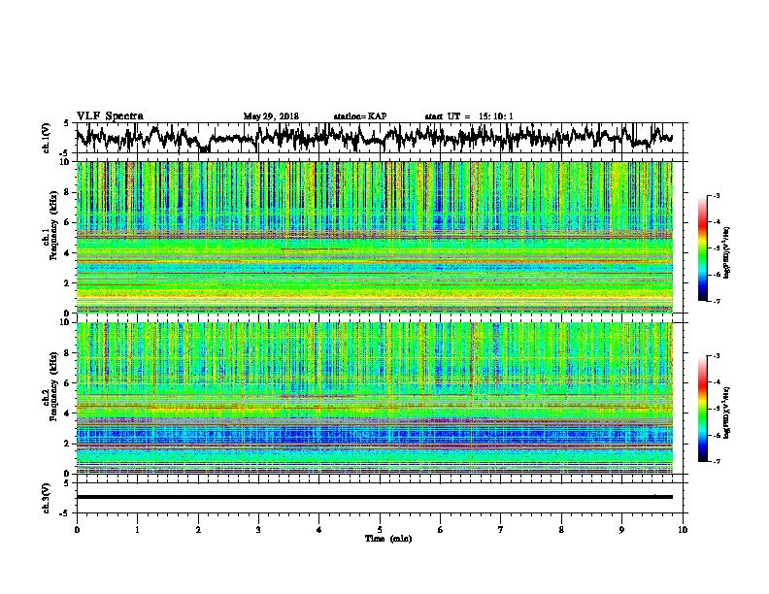Click the "station=KAP" header label

360,116
